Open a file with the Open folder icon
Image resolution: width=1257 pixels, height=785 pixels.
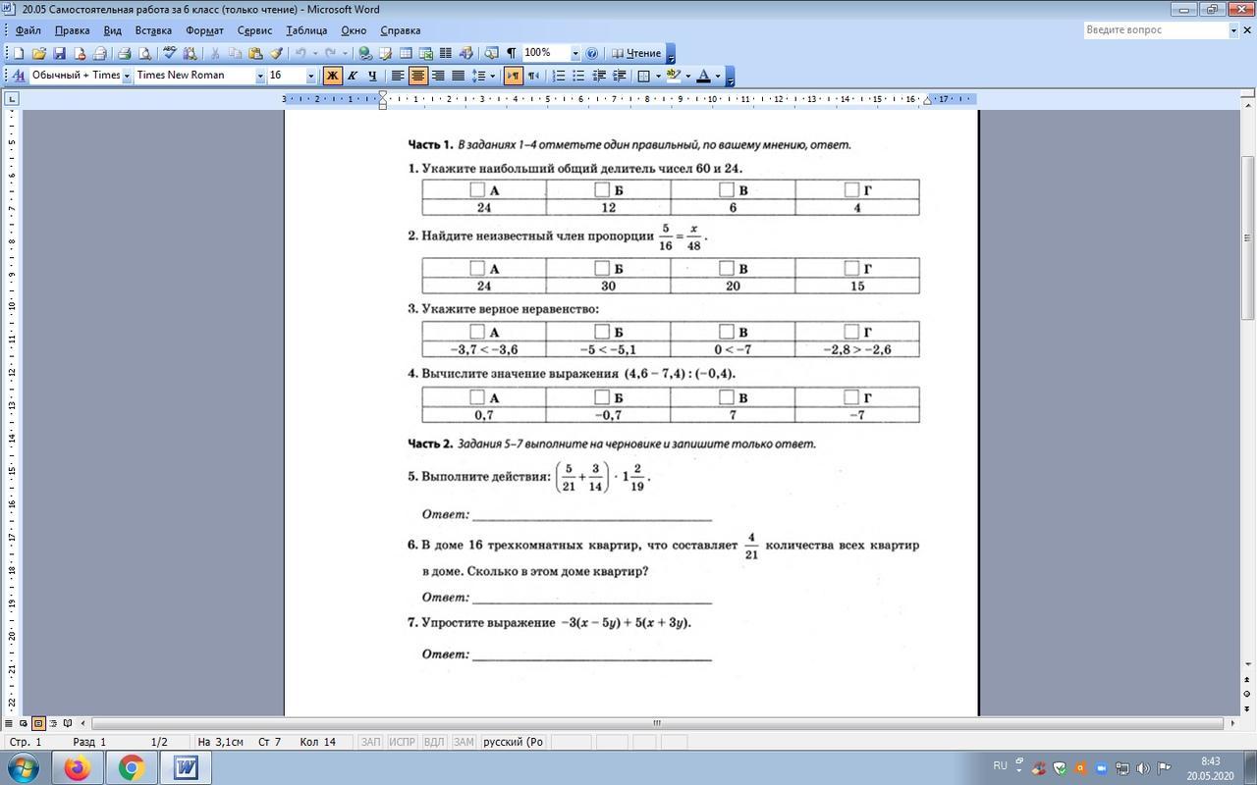[x=39, y=53]
